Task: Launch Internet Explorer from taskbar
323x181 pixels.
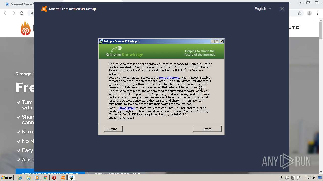Action: point(20,178)
